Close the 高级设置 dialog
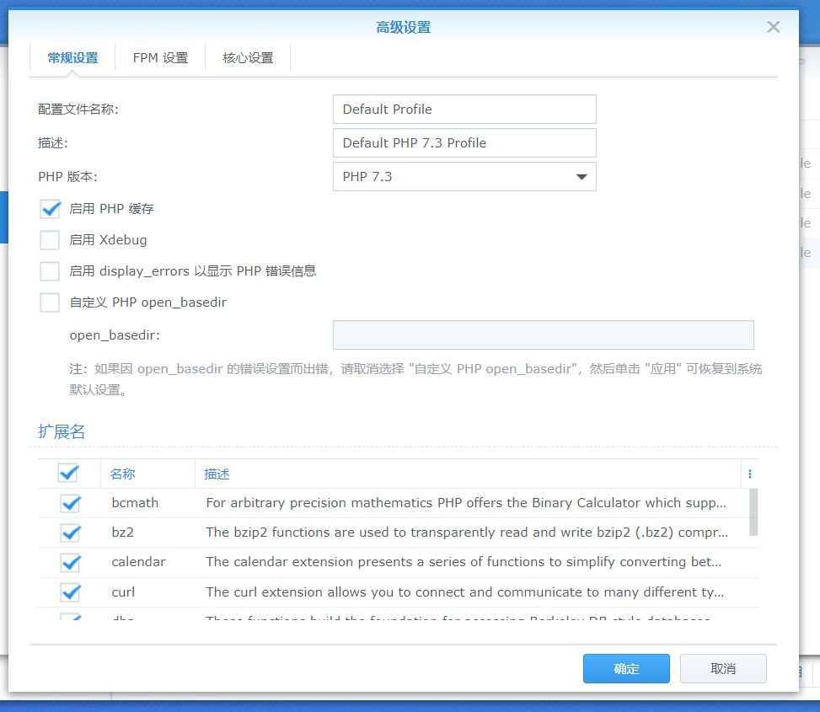This screenshot has width=820, height=712. tap(772, 26)
